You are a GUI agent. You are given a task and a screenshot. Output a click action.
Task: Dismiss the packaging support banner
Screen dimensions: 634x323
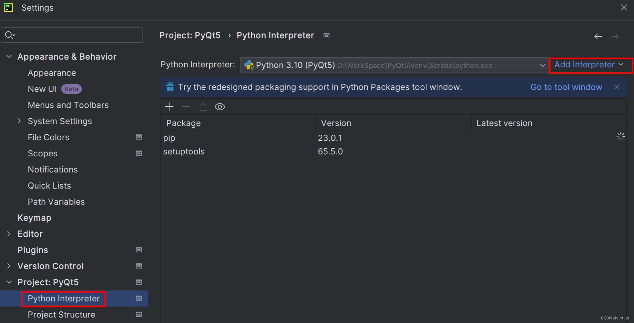pos(617,87)
